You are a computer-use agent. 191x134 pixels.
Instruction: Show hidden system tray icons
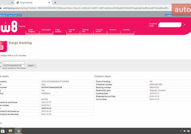point(181,131)
